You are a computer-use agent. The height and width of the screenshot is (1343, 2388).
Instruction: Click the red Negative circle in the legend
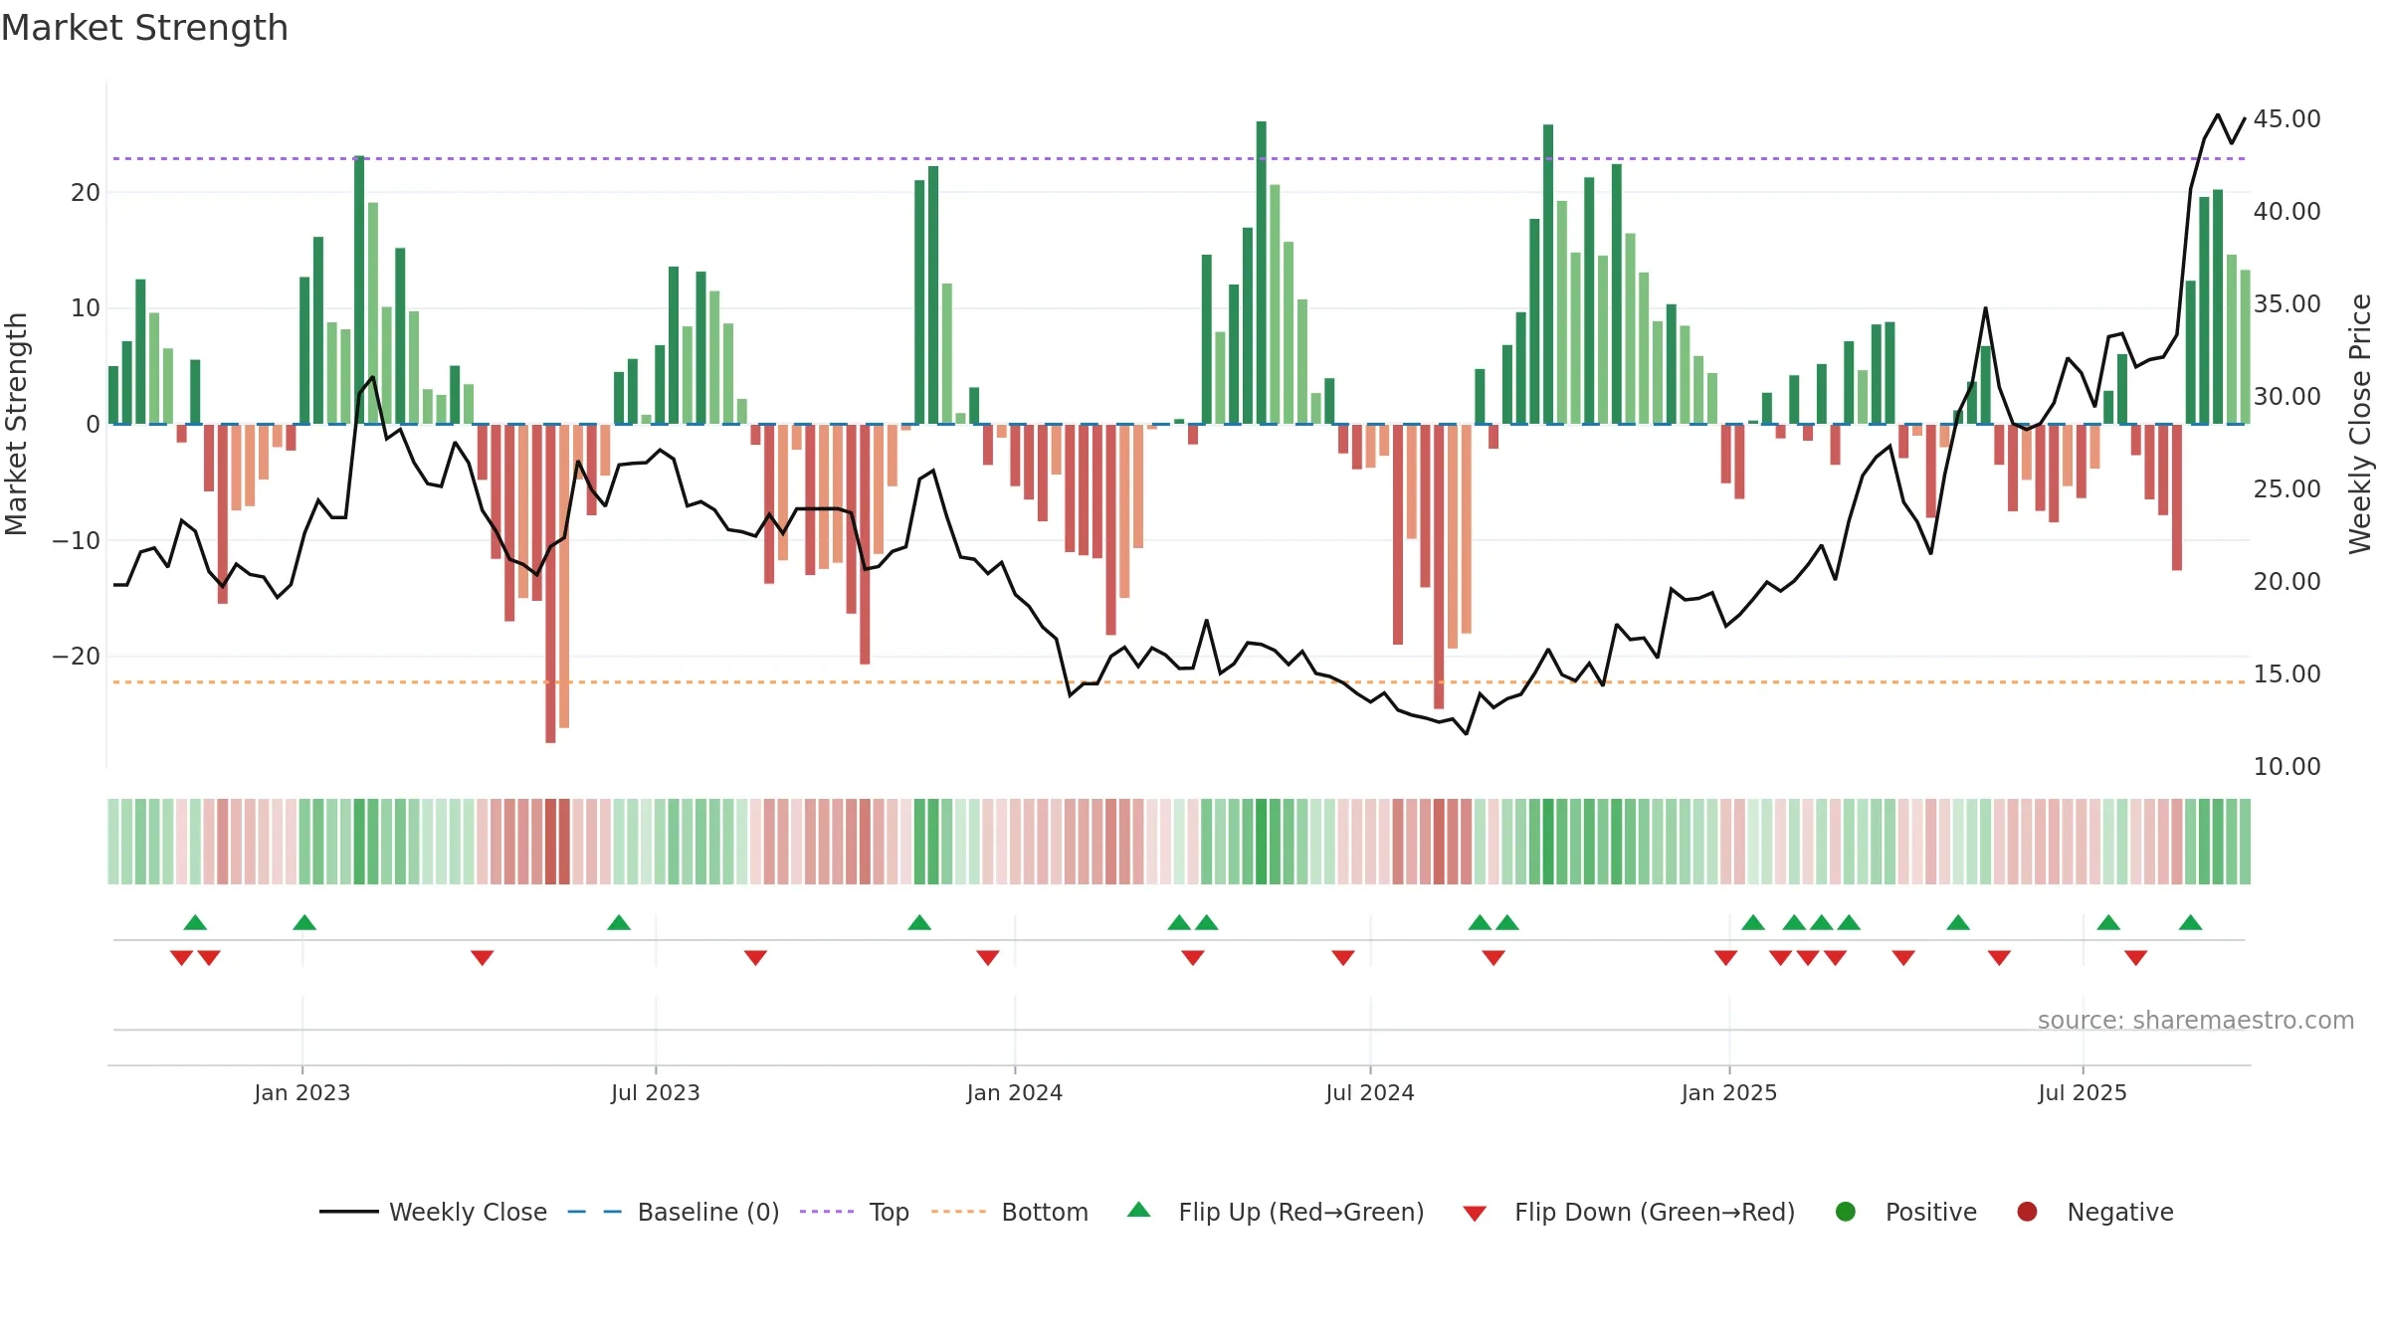[2027, 1212]
